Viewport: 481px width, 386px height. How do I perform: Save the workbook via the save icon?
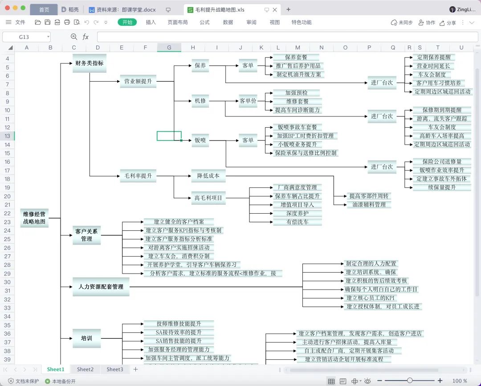[x=47, y=22]
